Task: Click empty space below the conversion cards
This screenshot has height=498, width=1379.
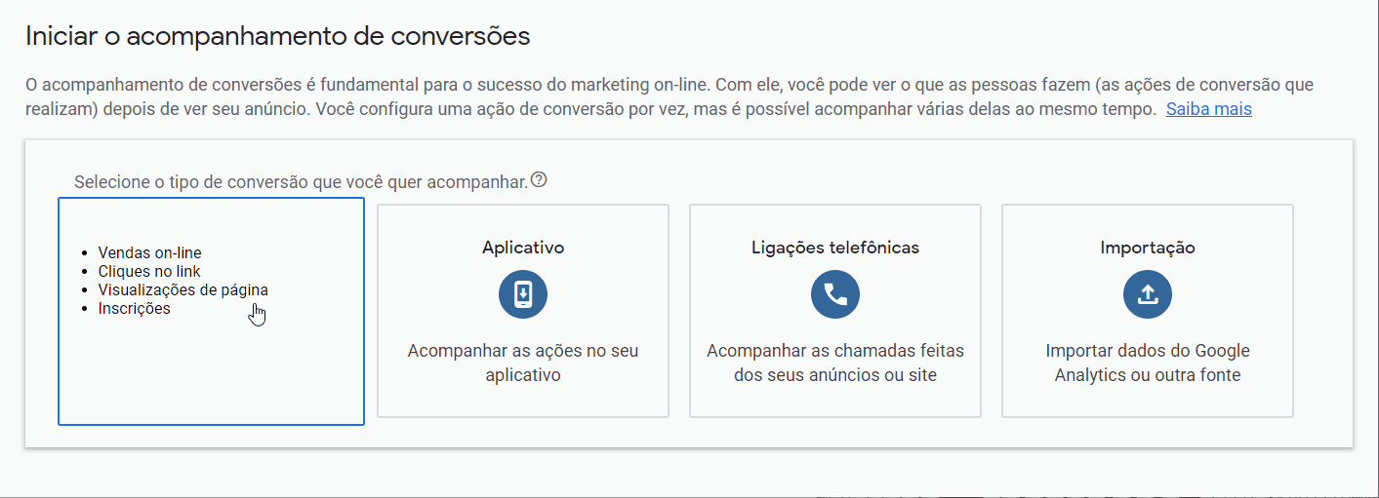Action: pyautogui.click(x=683, y=473)
